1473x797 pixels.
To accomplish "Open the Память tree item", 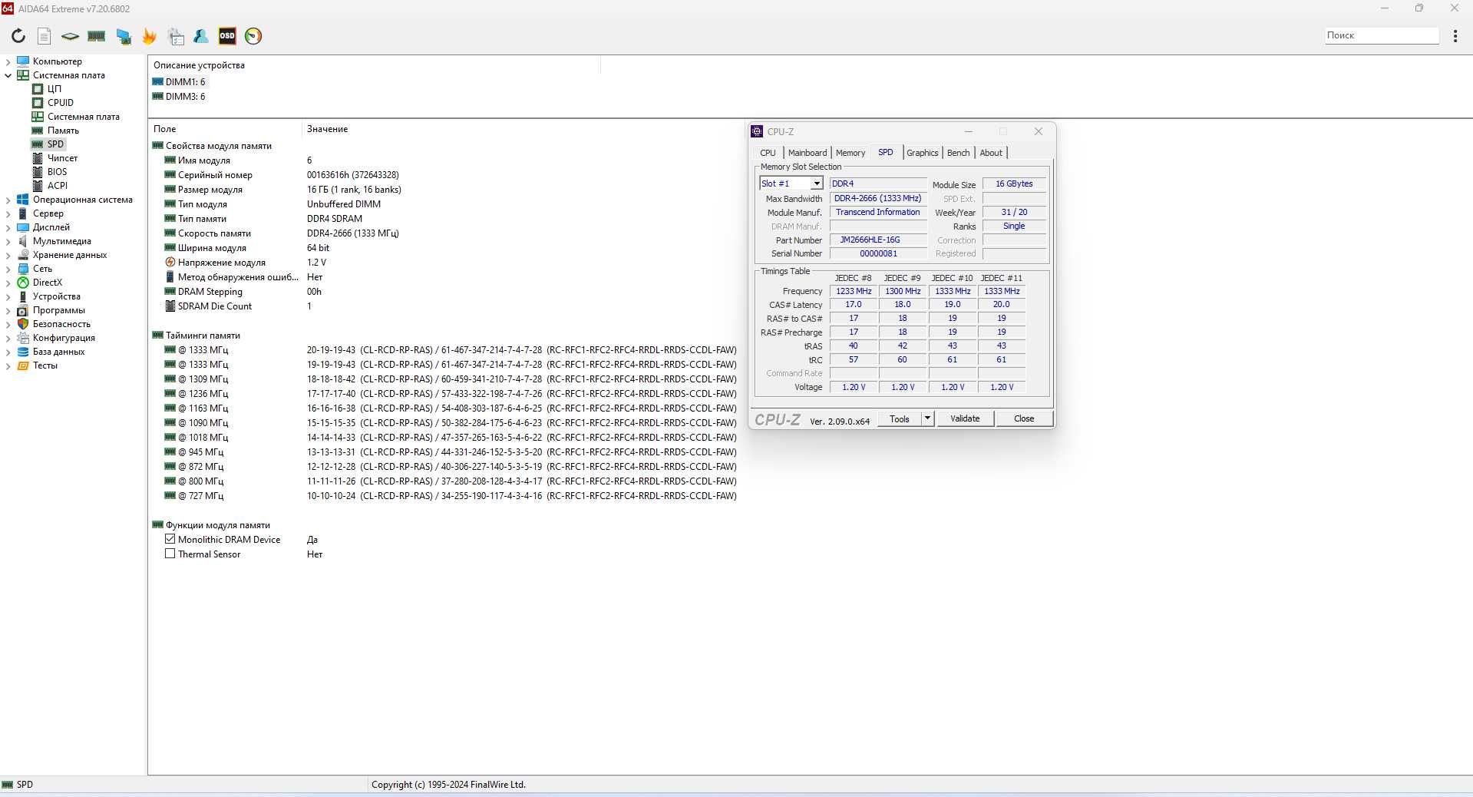I will coord(63,131).
